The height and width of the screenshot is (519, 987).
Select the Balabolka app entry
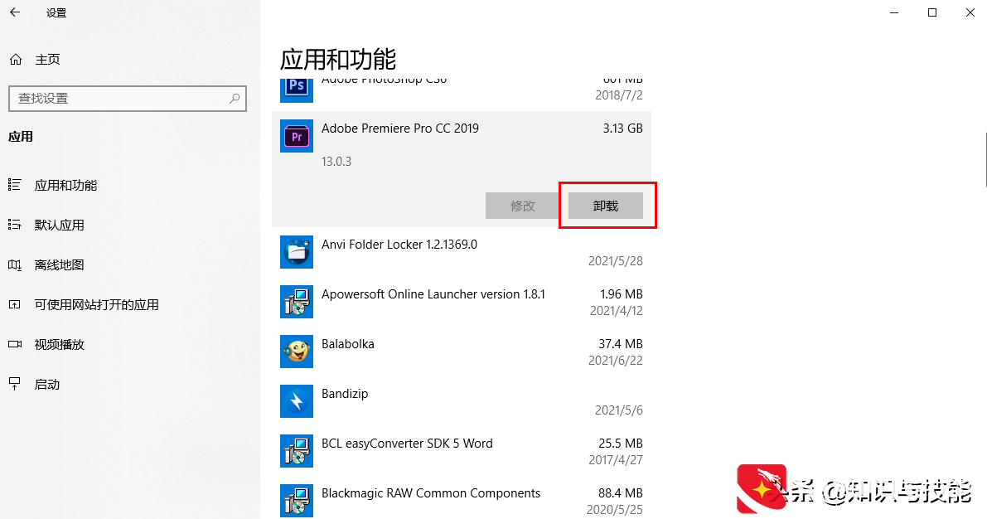(462, 352)
